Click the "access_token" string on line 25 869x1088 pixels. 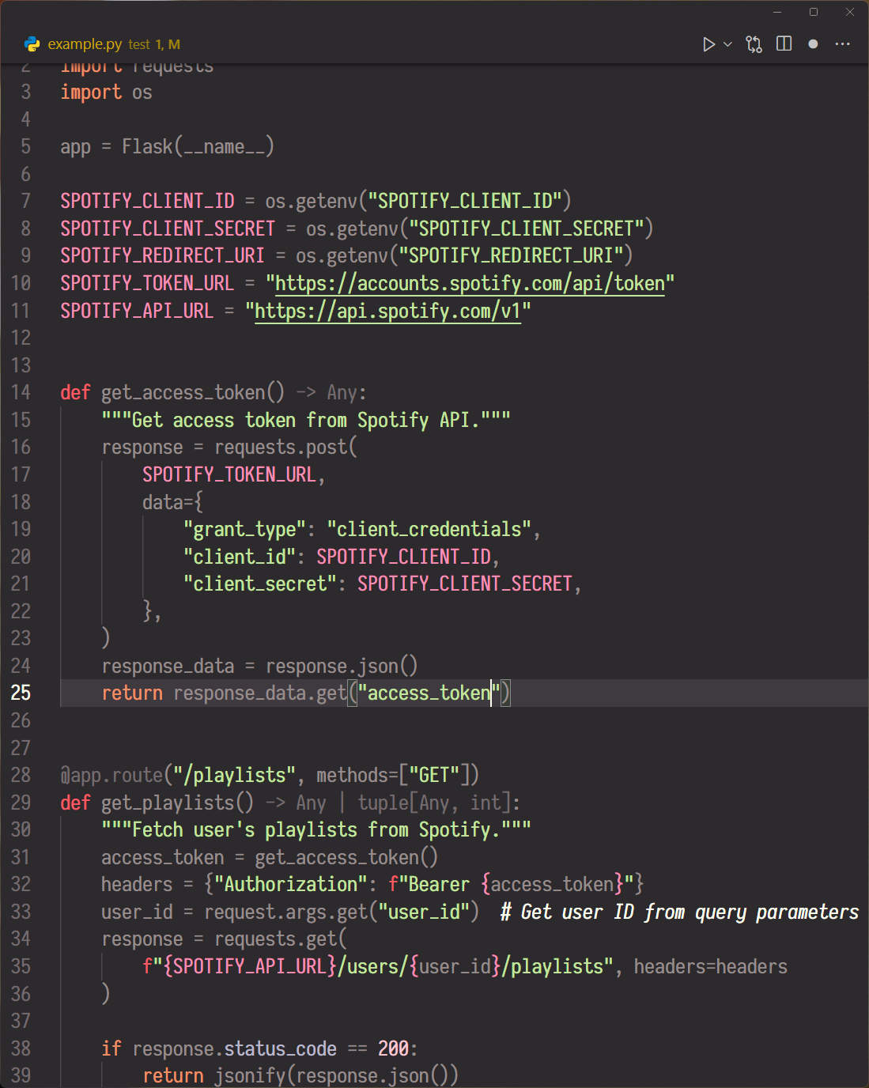[x=429, y=693]
